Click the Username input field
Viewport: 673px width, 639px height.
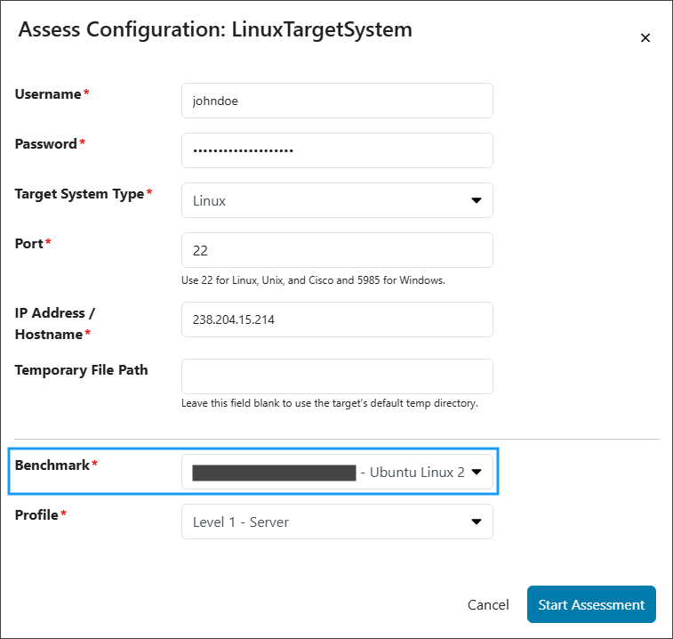pos(337,101)
